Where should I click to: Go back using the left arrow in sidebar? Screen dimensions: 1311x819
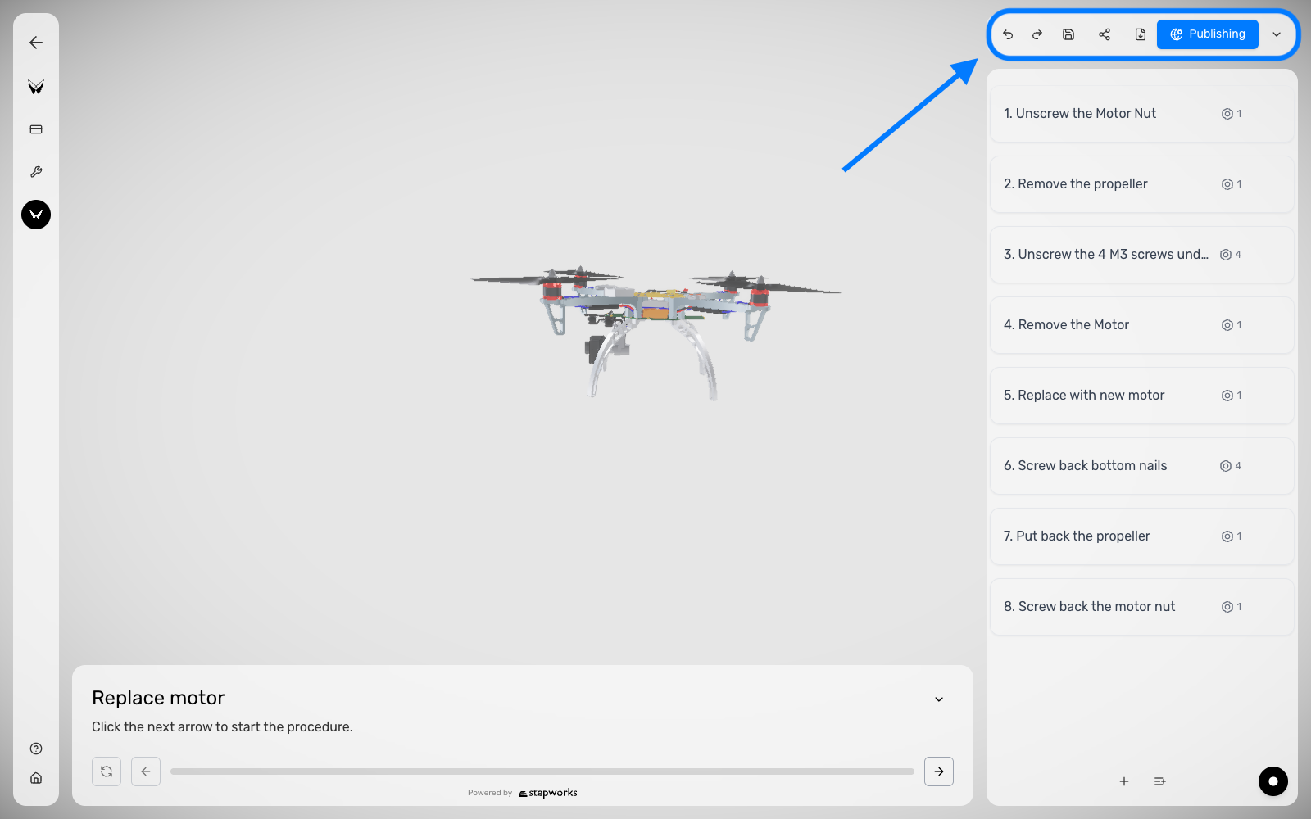coord(36,43)
